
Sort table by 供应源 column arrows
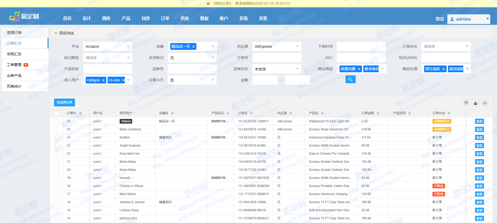pos(291,113)
